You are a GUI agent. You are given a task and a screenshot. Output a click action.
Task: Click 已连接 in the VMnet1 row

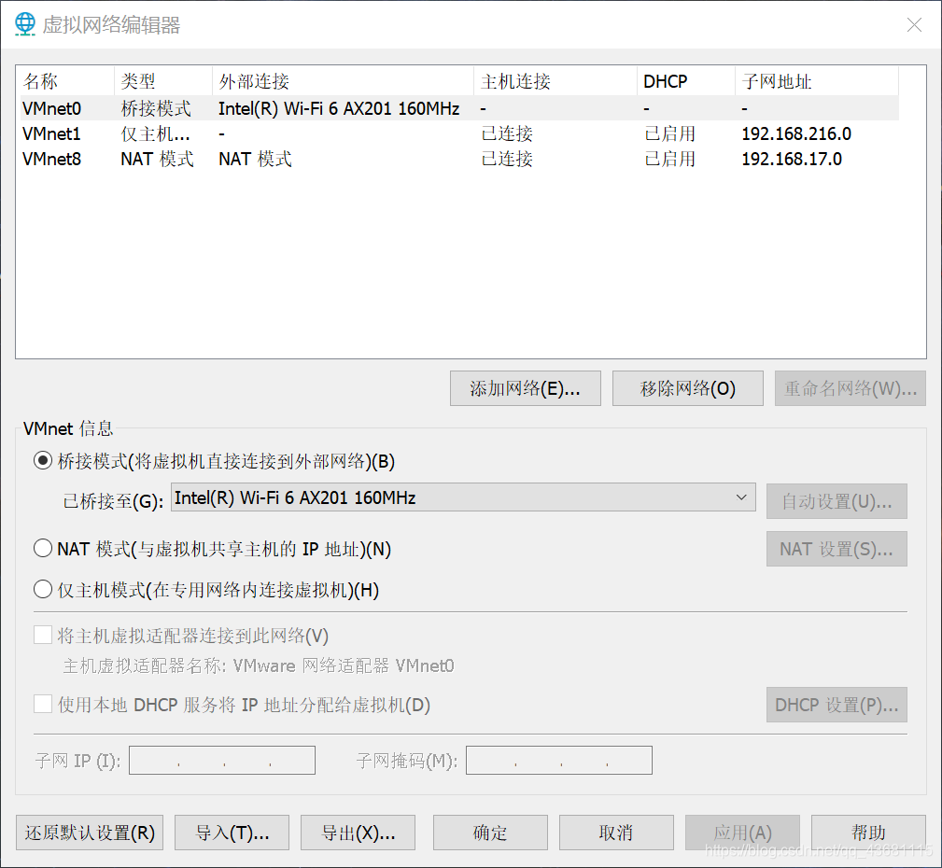point(507,133)
